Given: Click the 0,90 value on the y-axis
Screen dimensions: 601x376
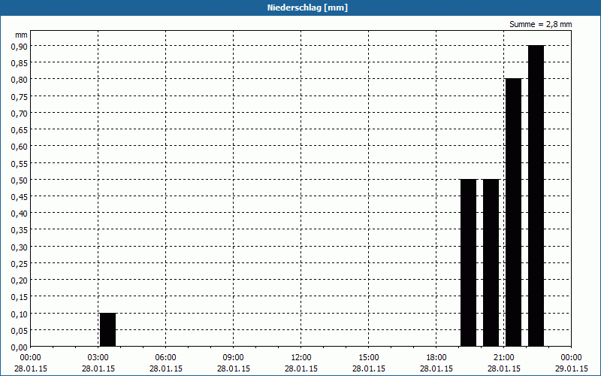Looking at the screenshot, I should 19,46.
